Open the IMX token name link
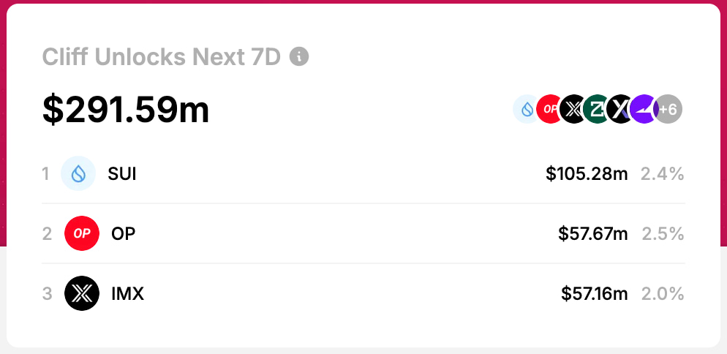 [x=127, y=294]
